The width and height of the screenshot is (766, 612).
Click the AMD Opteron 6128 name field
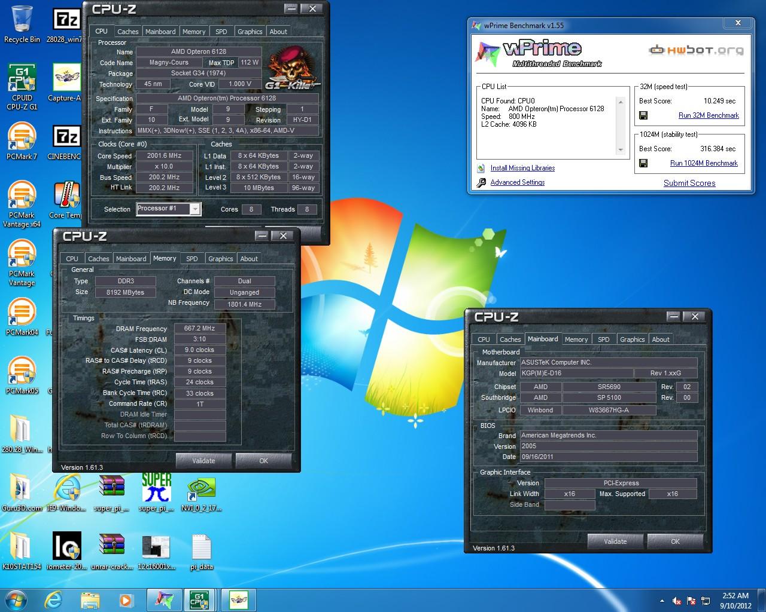(199, 52)
